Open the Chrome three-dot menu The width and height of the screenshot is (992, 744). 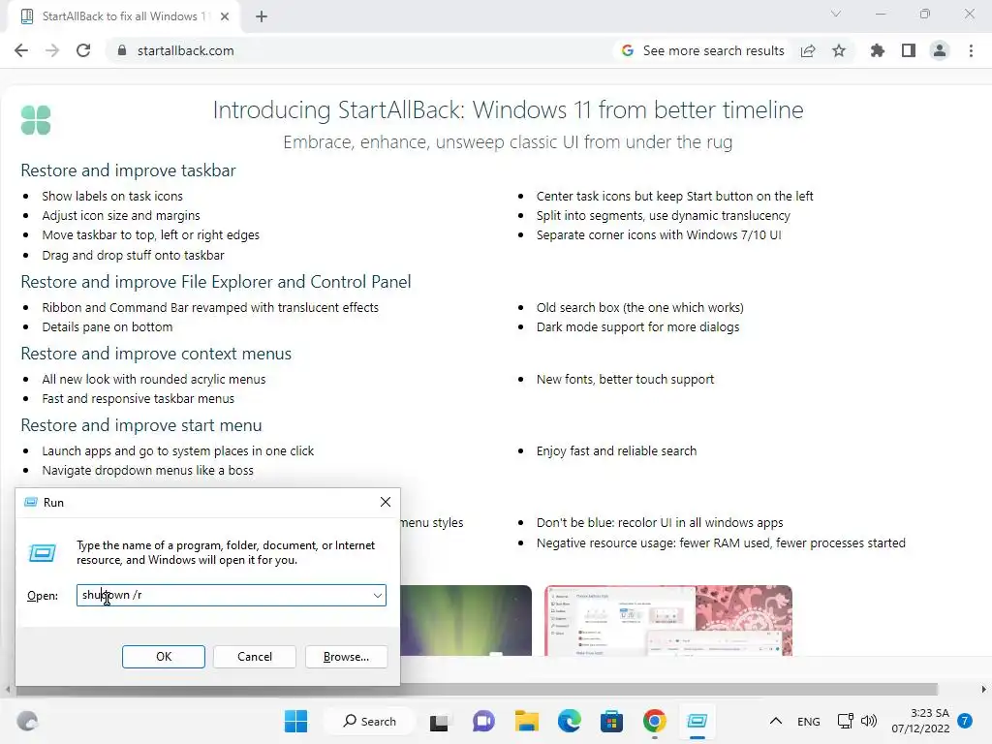pyautogui.click(x=971, y=50)
